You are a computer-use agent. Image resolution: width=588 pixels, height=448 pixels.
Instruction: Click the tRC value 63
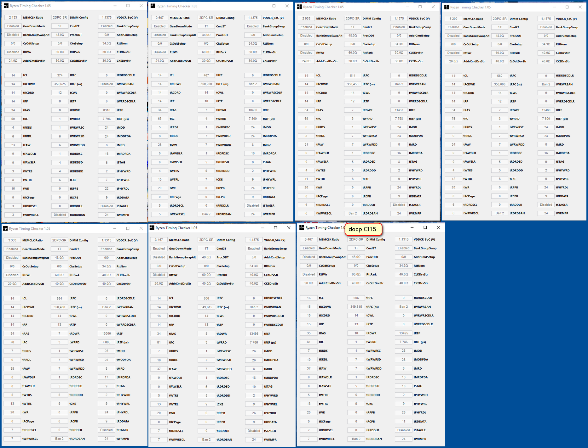click(x=160, y=119)
